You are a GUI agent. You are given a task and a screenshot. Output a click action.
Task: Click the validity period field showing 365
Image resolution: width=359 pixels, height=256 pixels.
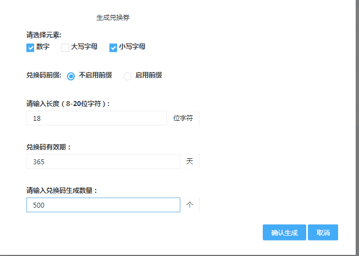103,162
